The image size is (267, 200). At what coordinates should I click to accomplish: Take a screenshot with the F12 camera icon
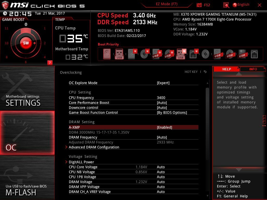pyautogui.click(x=199, y=5)
